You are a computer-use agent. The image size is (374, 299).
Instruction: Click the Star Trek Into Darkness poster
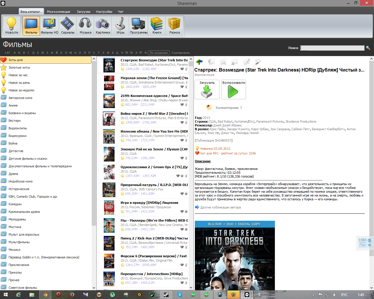click(235, 255)
